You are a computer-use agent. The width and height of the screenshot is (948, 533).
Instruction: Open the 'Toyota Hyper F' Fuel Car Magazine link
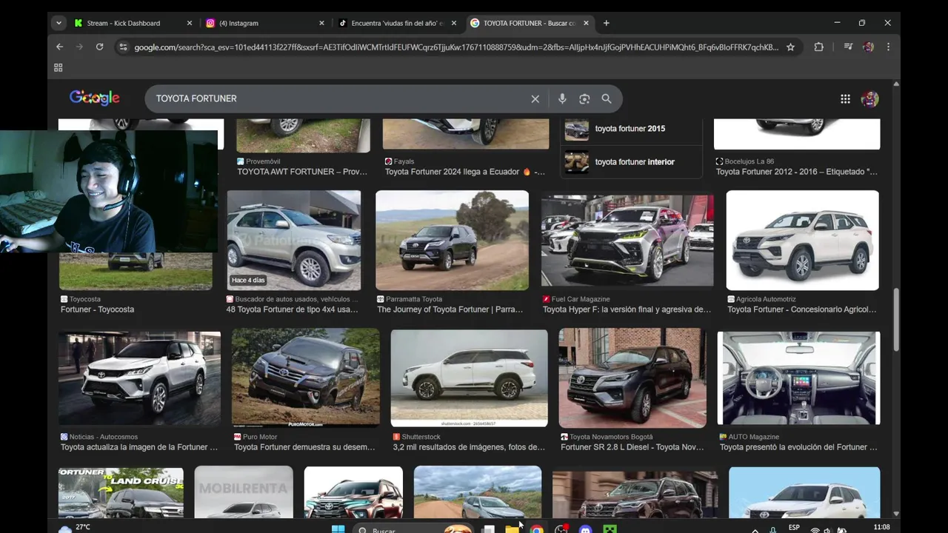tap(627, 309)
